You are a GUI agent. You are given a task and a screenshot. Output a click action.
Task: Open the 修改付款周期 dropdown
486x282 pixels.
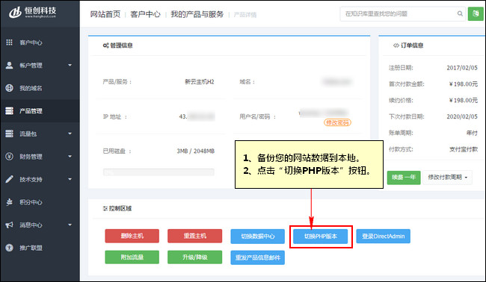coord(447,178)
